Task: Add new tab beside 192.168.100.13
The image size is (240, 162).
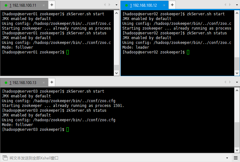Action: [52, 82]
